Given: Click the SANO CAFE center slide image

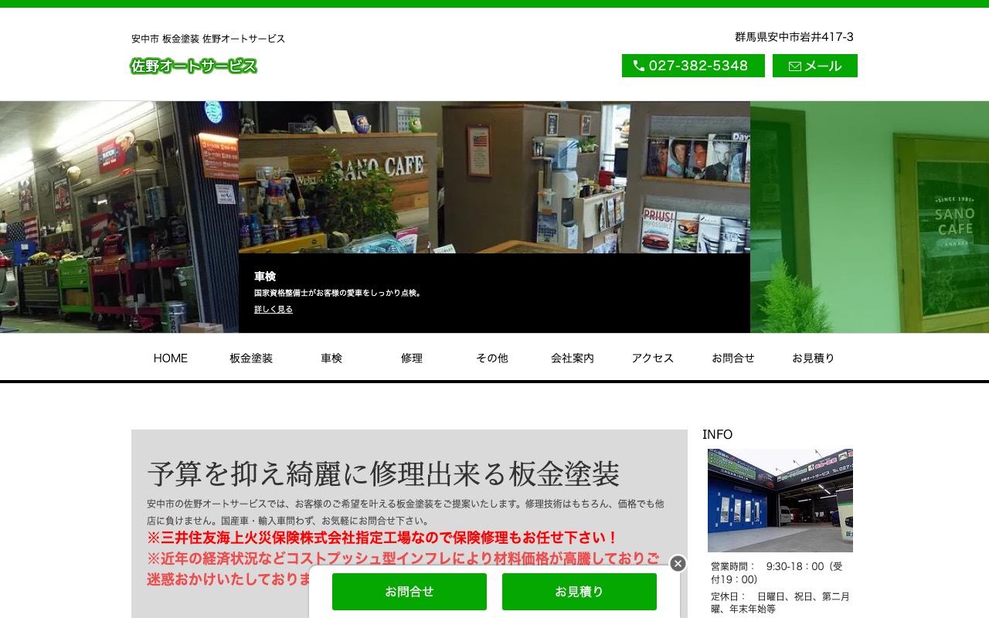Looking at the screenshot, I should click(x=494, y=177).
